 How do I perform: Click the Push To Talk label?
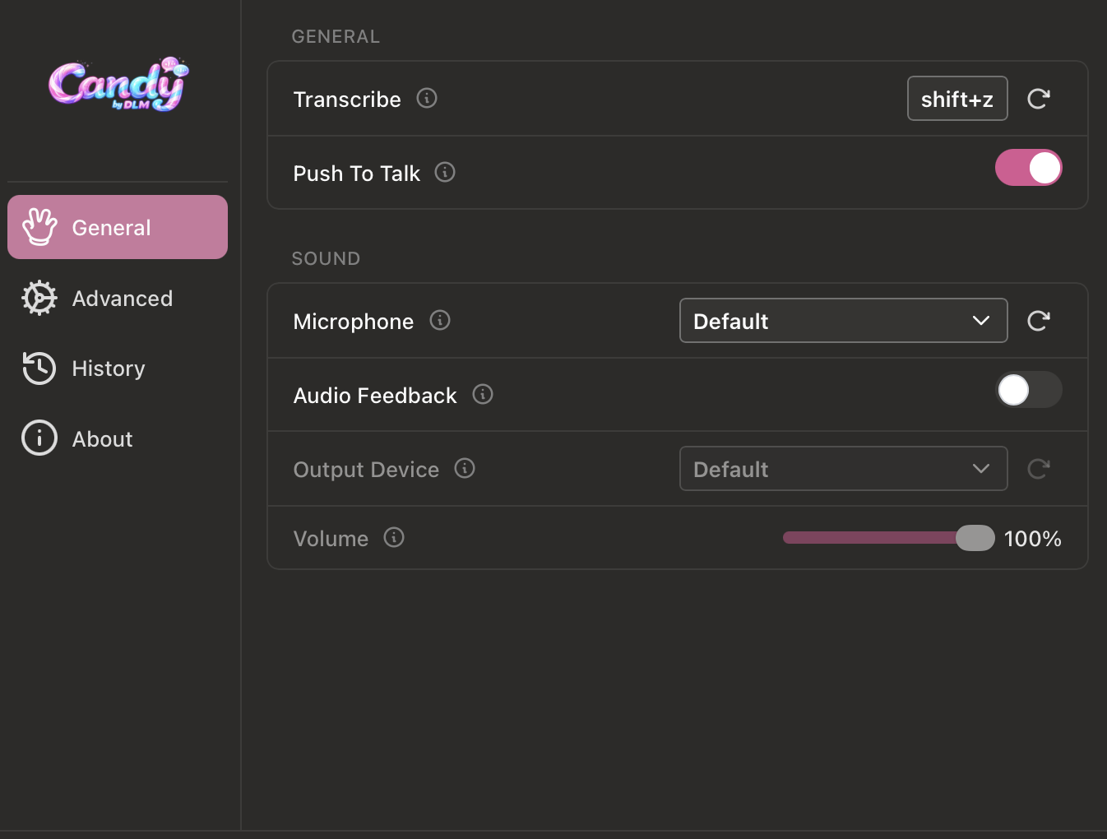click(x=357, y=174)
